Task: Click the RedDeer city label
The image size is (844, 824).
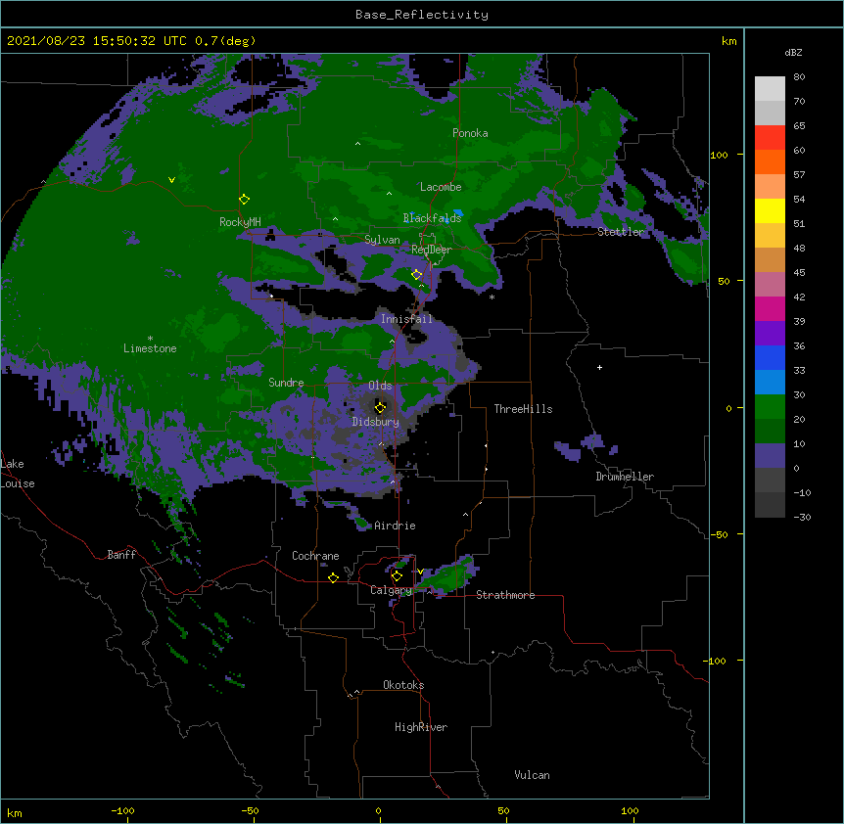Action: coord(432,250)
